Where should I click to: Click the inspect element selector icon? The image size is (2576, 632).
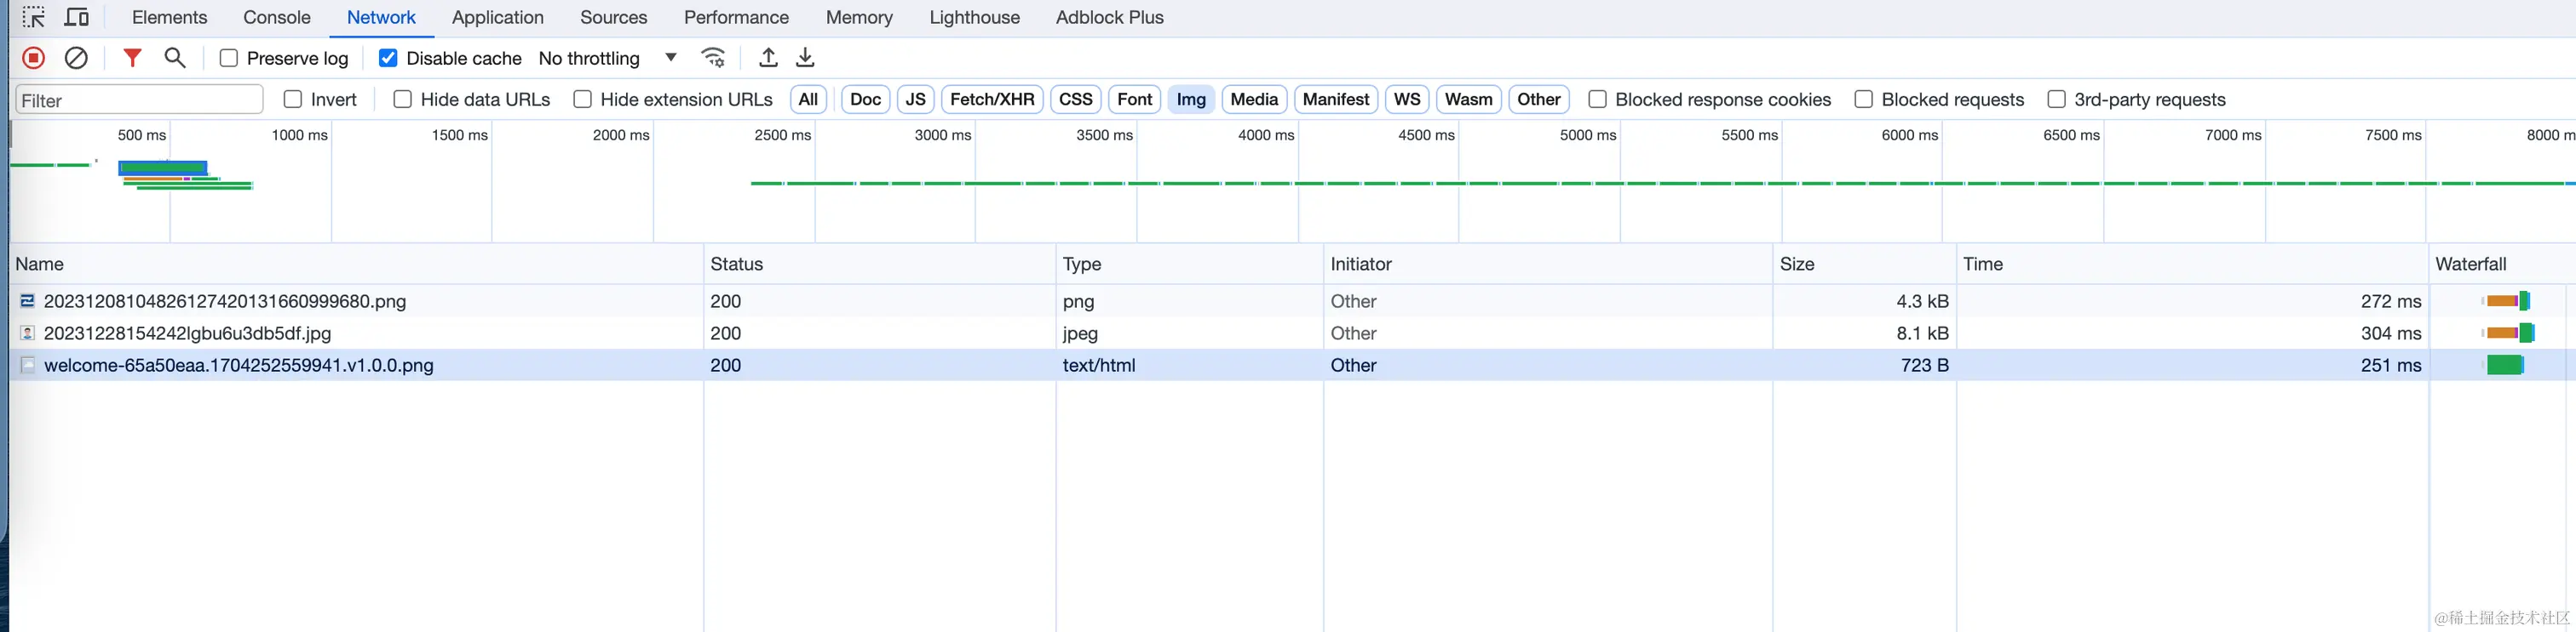[33, 17]
